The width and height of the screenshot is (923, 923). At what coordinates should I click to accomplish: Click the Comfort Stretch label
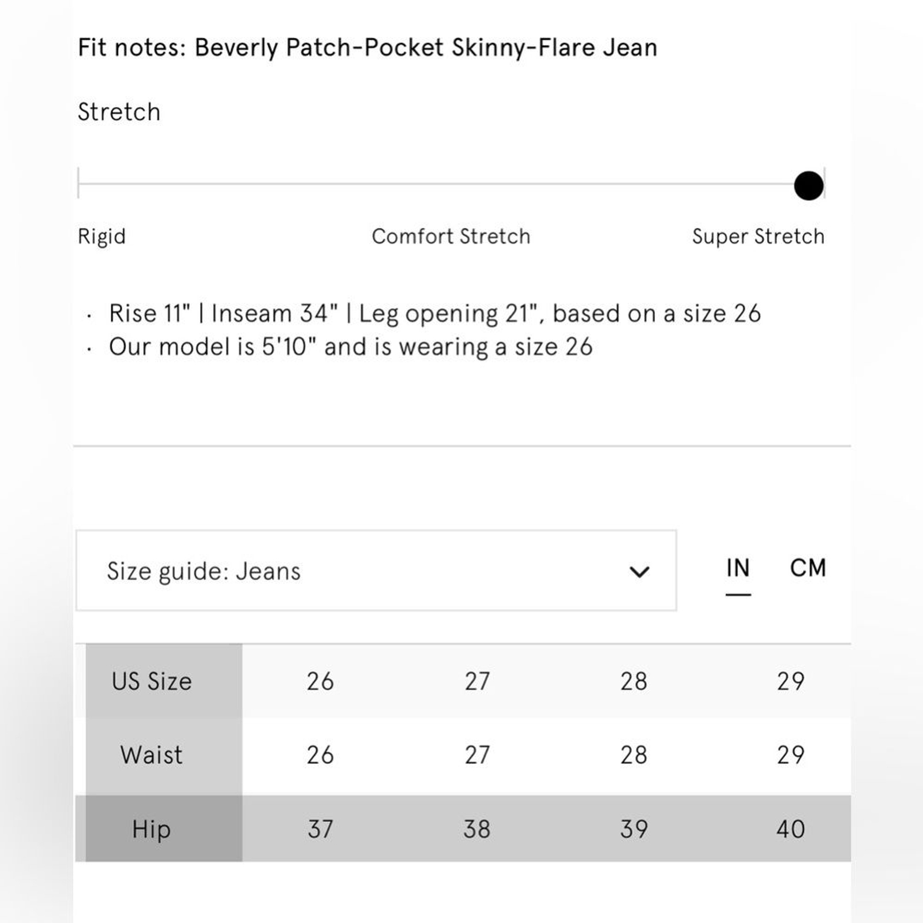[x=451, y=237]
